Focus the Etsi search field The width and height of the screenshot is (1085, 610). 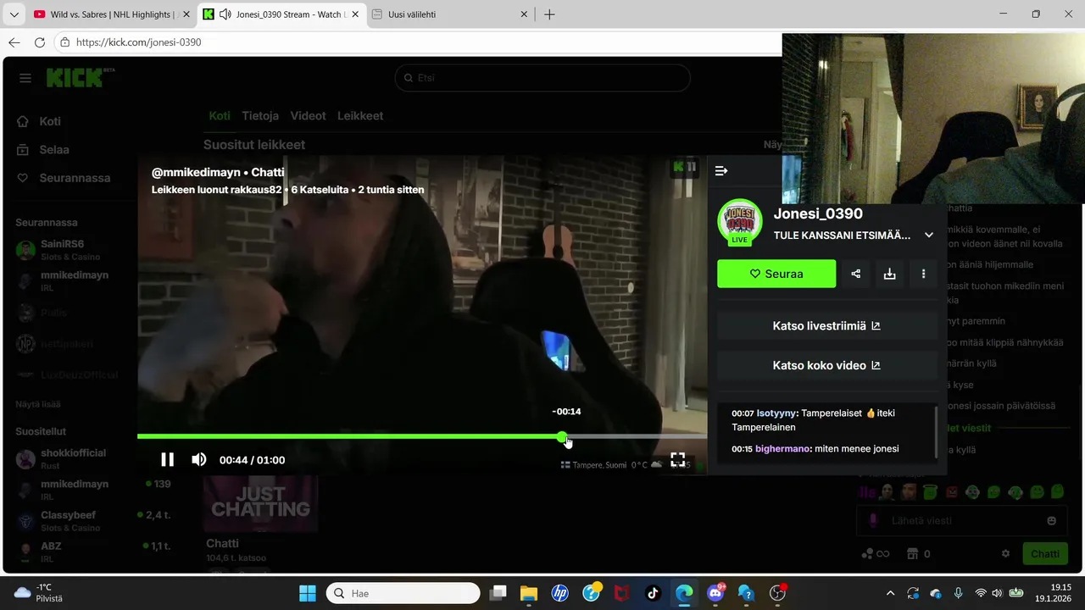point(542,78)
